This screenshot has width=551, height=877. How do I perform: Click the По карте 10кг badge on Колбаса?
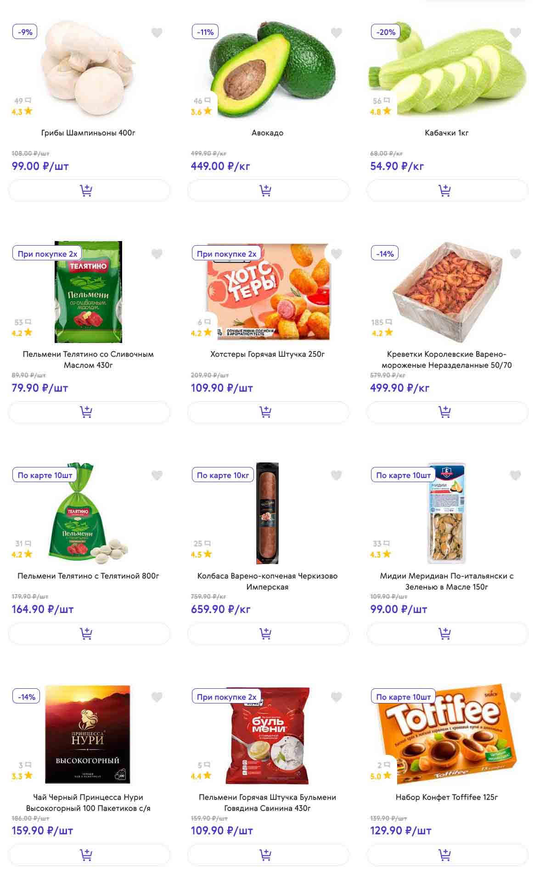(x=223, y=475)
